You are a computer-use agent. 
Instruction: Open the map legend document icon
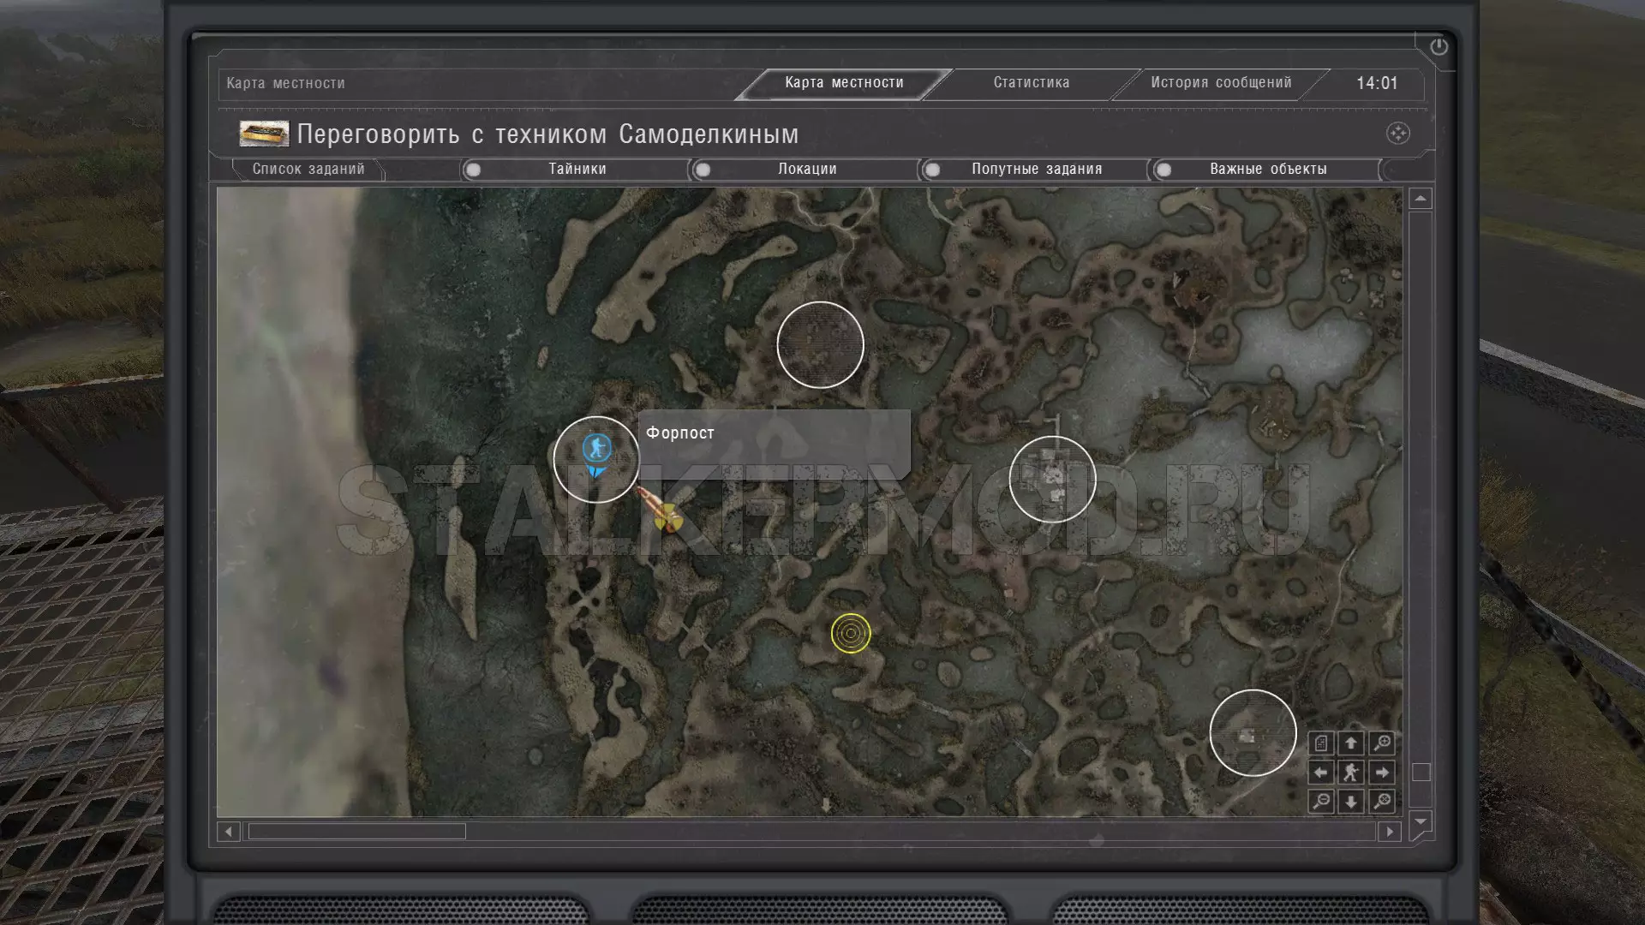[1321, 743]
